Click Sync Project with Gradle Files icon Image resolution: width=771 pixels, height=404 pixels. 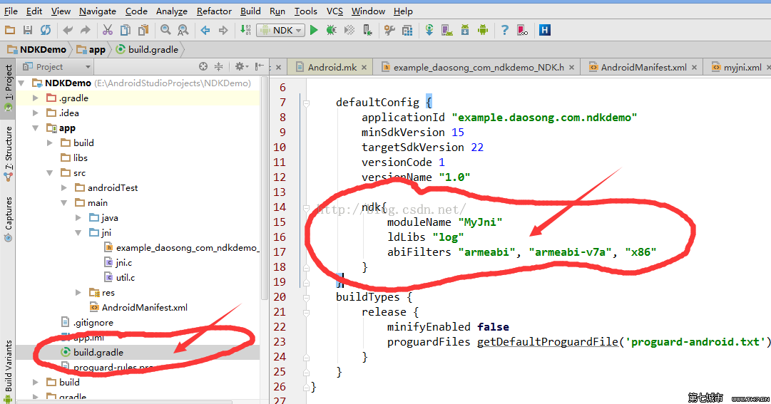point(429,31)
